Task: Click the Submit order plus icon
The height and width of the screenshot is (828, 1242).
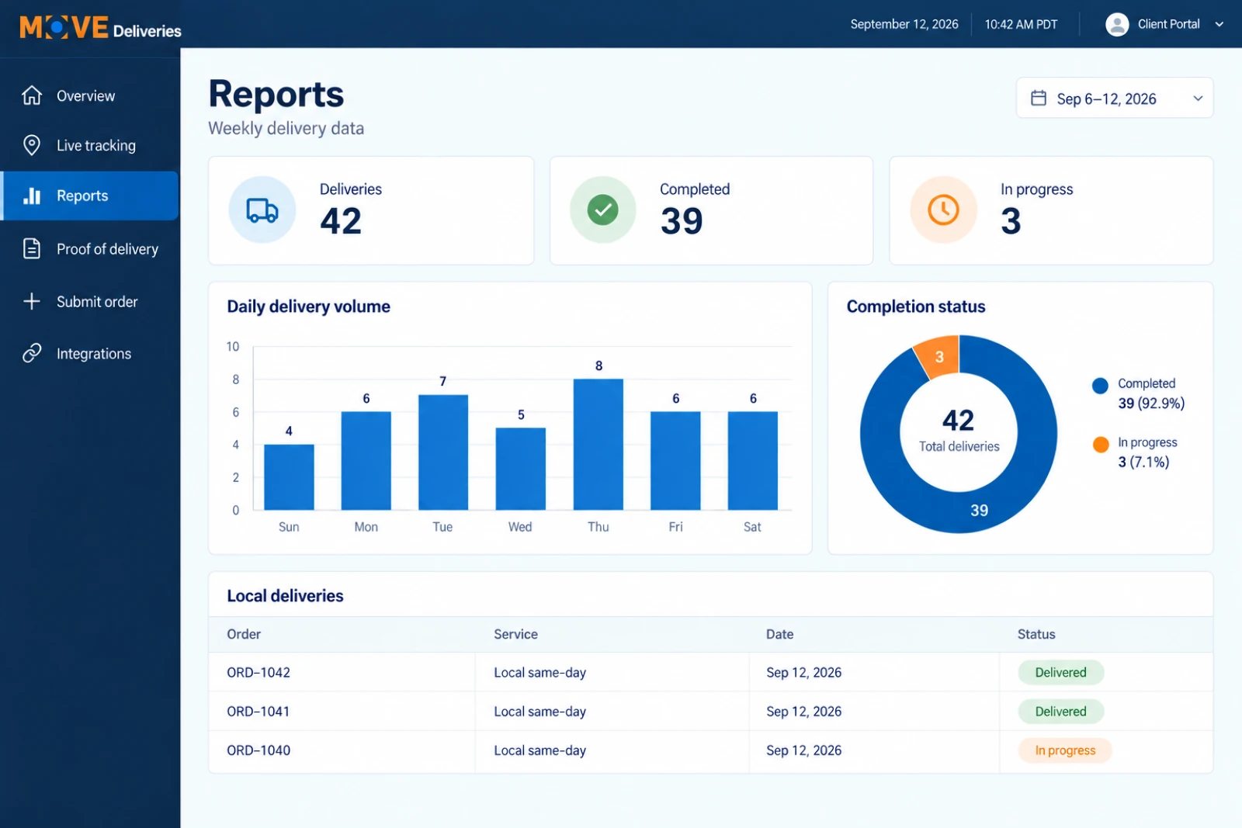Action: coord(32,301)
